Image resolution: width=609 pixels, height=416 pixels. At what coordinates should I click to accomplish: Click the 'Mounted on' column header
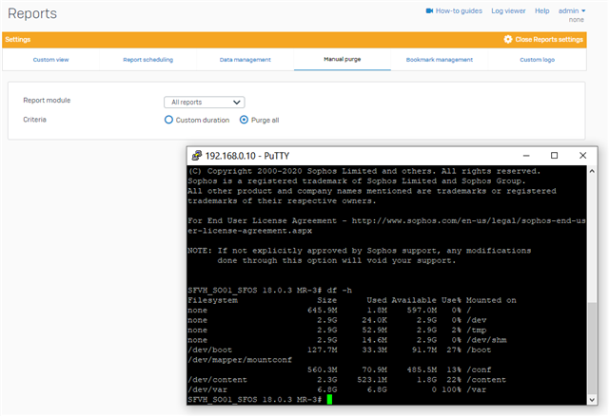(491, 300)
